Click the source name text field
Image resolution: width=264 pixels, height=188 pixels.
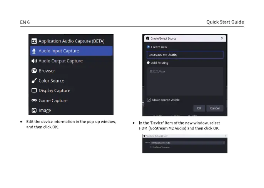tap(185, 55)
